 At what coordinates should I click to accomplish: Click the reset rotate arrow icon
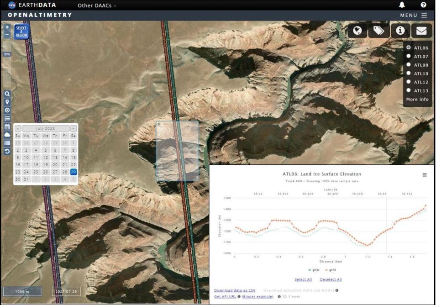(7, 151)
